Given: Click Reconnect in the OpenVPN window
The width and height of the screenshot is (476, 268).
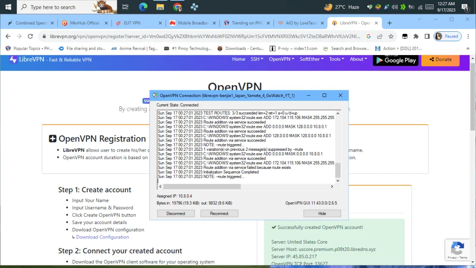Looking at the screenshot, I should coord(219,214).
